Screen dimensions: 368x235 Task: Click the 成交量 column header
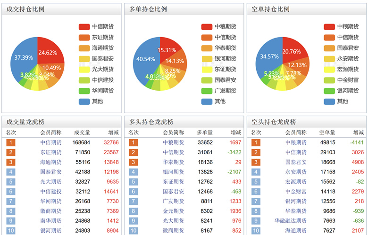click(x=82, y=133)
